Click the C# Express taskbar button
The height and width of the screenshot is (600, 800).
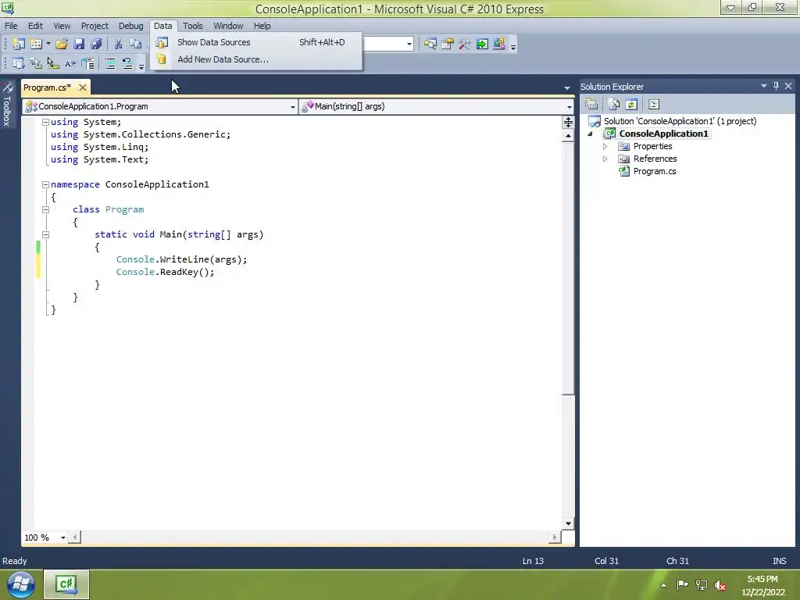click(66, 584)
